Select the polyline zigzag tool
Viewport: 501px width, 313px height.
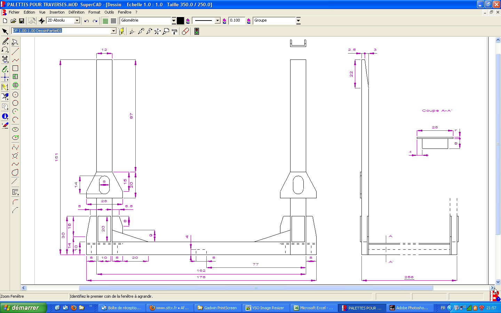click(15, 60)
